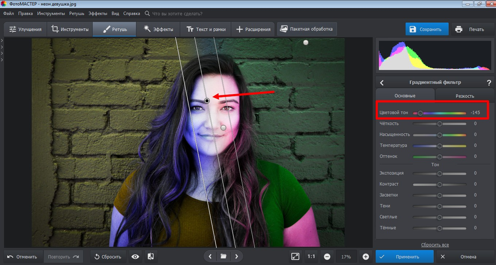The width and height of the screenshot is (496, 265).
Task: Go to previous photo arrow
Action: (x=210, y=257)
